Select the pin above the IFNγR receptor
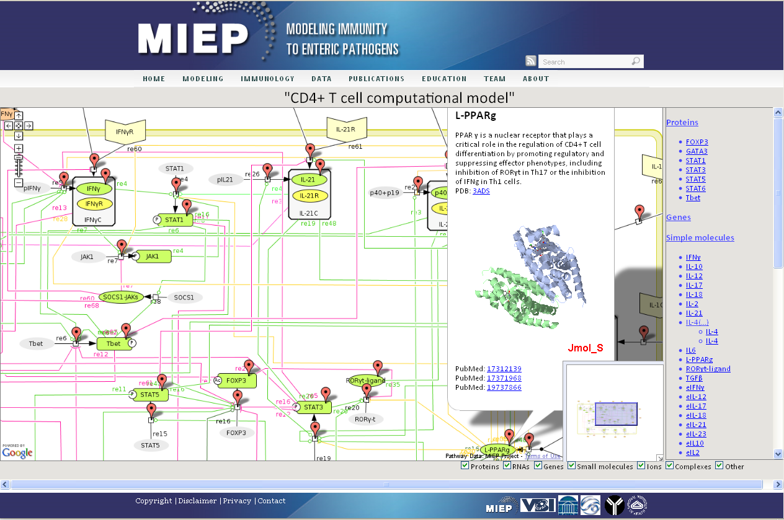The image size is (784, 520). coord(94,161)
